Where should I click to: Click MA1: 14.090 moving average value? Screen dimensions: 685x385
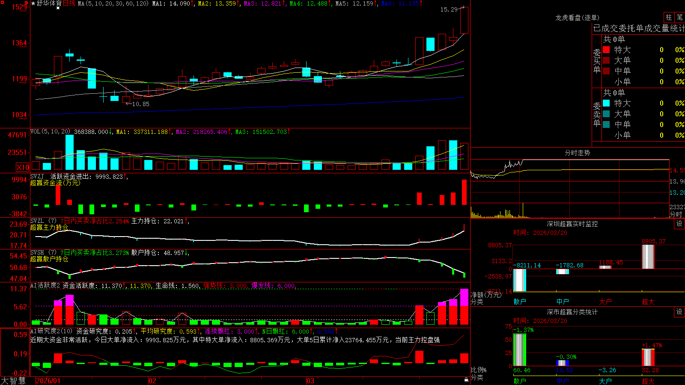(x=173, y=3)
